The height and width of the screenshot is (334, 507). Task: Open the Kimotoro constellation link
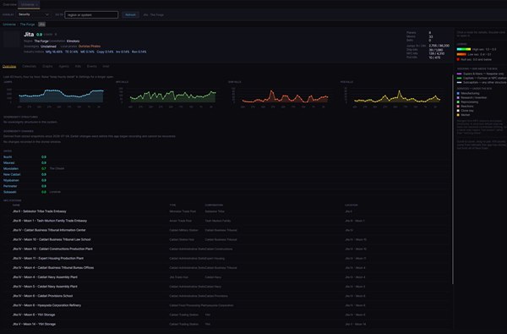click(73, 41)
